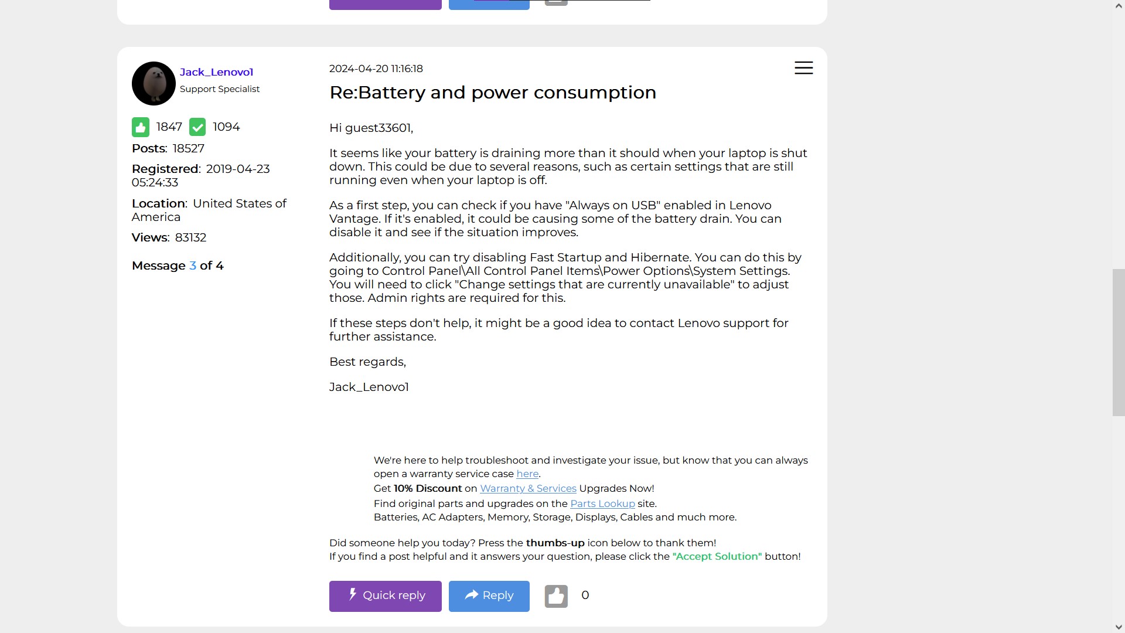Image resolution: width=1125 pixels, height=633 pixels.
Task: Open the post options hamburger menu
Action: click(803, 67)
